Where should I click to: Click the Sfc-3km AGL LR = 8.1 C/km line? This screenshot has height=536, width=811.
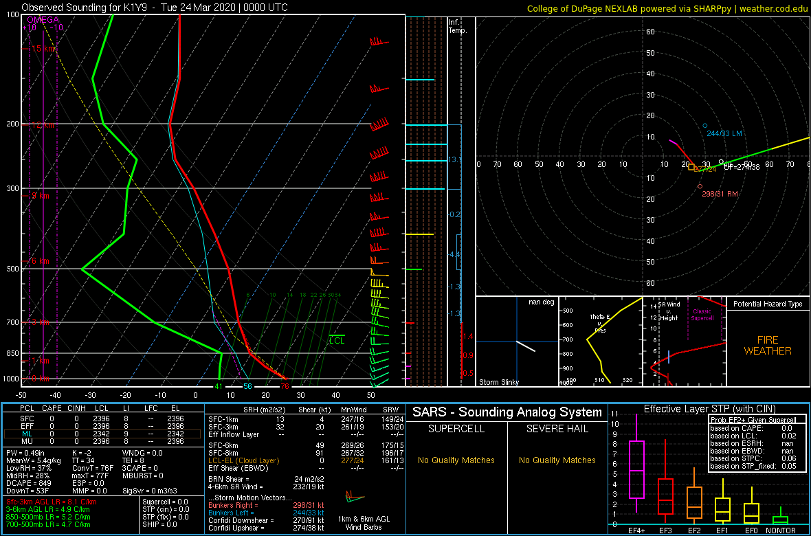(52, 502)
